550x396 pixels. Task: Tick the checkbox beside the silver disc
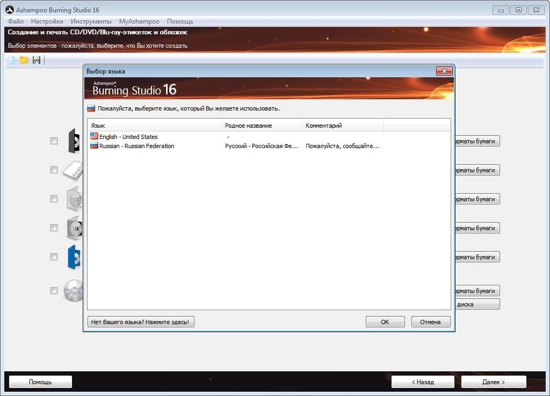[54, 291]
